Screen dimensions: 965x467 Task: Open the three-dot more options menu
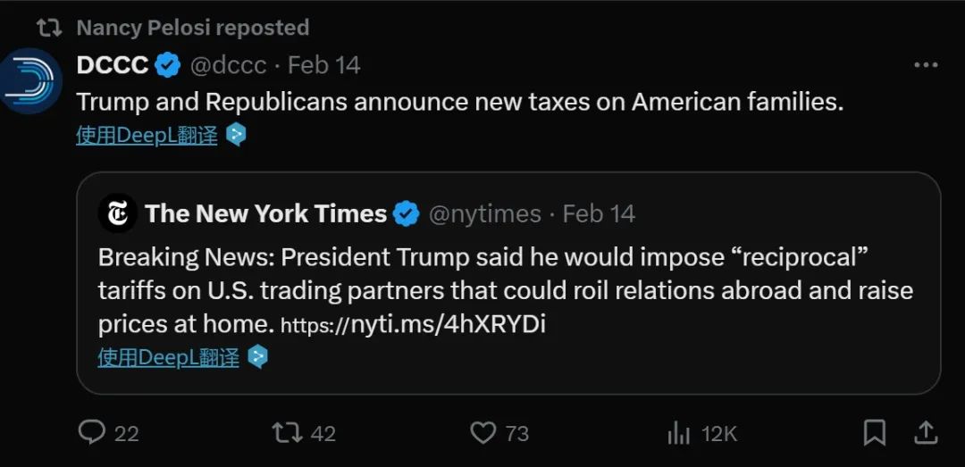click(x=925, y=66)
